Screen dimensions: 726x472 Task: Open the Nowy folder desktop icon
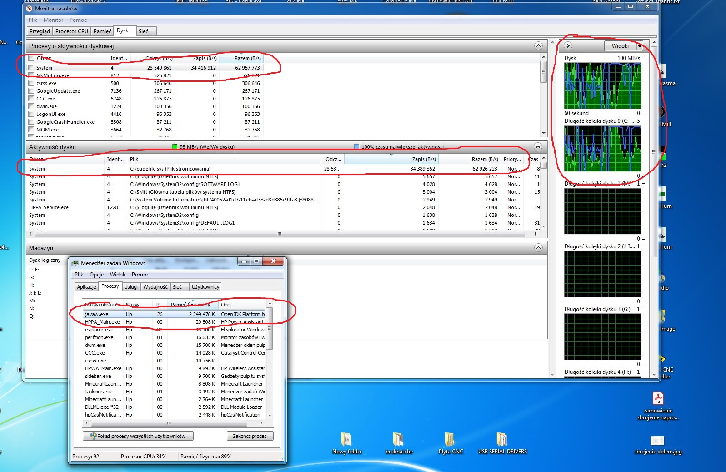tap(346, 439)
